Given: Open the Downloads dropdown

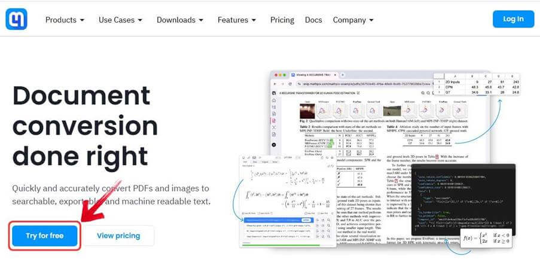Looking at the screenshot, I should tap(180, 20).
